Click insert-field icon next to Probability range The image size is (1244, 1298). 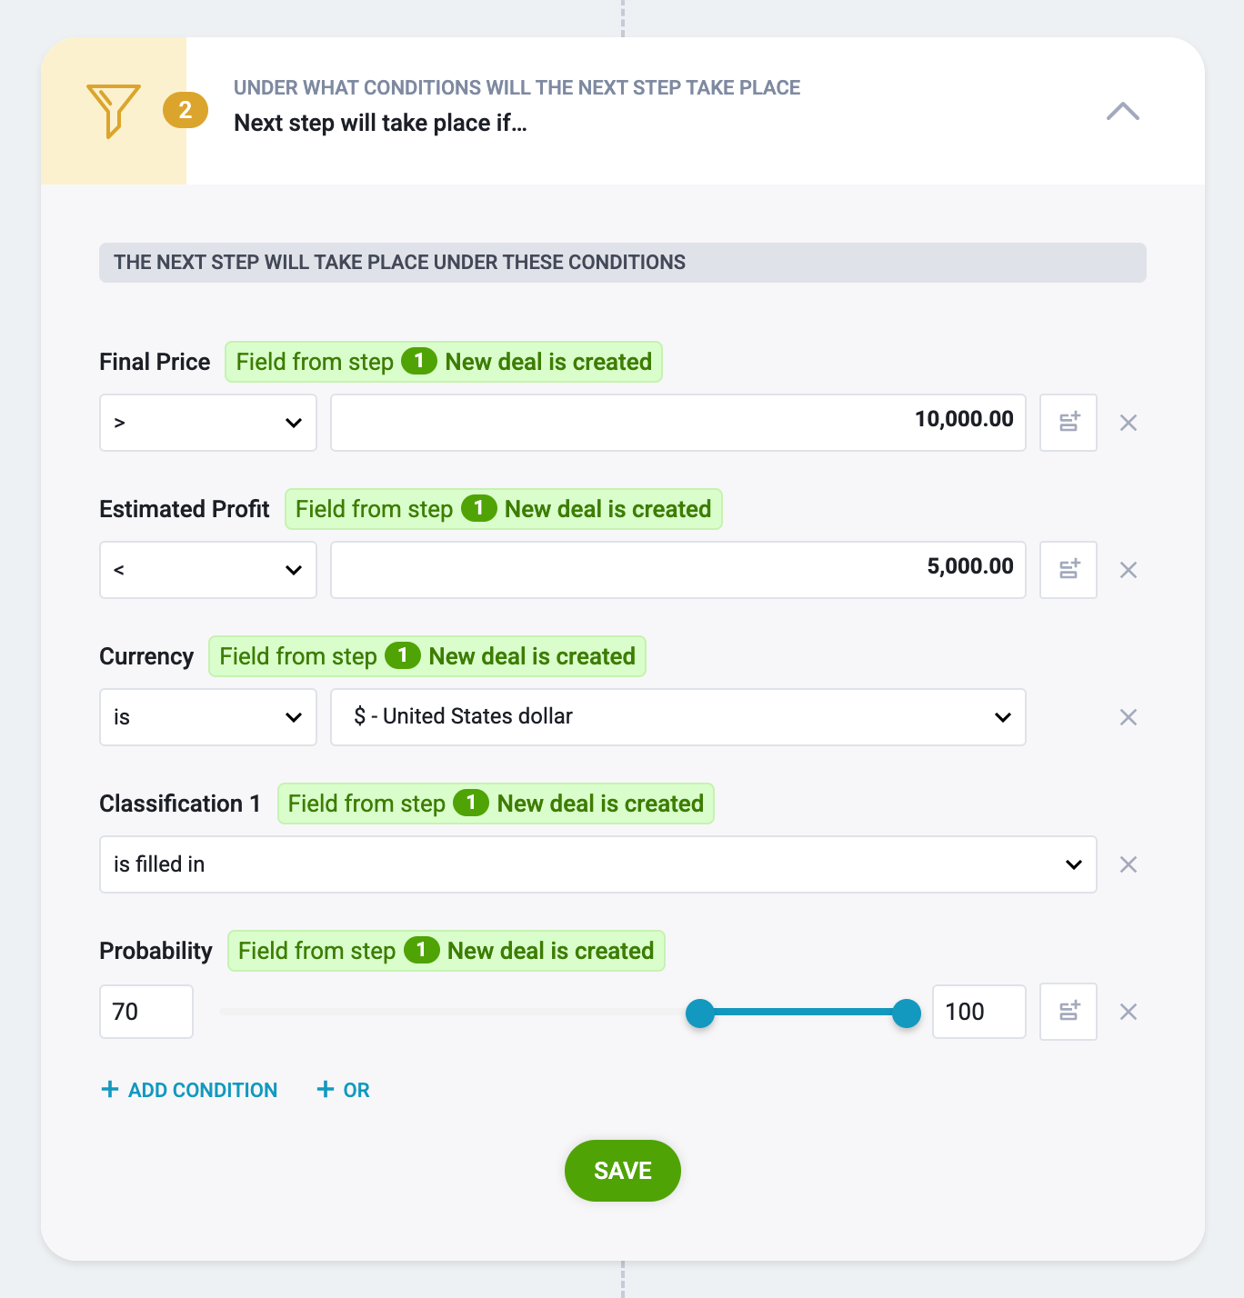[1068, 1012]
